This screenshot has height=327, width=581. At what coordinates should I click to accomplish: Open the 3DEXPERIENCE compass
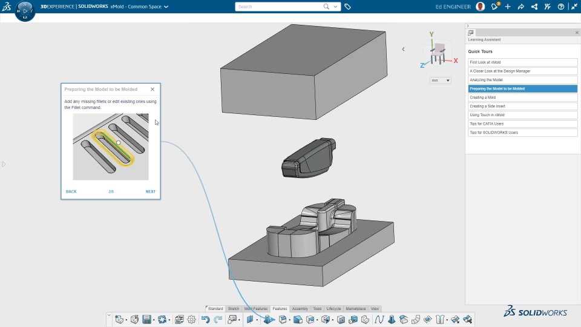25,11
